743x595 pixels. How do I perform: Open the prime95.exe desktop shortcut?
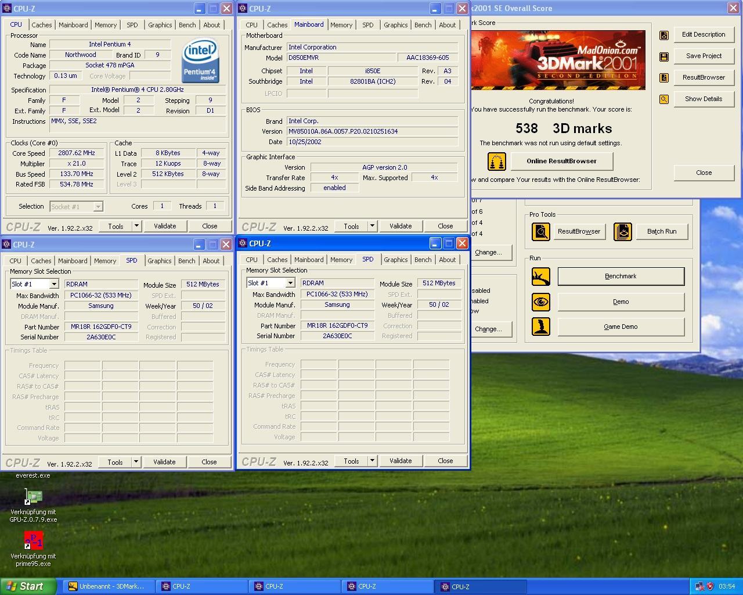click(x=33, y=540)
